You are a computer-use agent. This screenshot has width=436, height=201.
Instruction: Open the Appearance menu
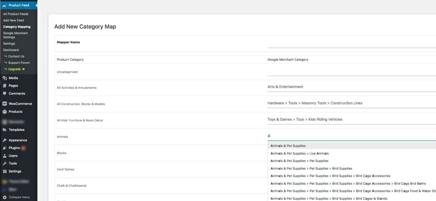(17, 140)
